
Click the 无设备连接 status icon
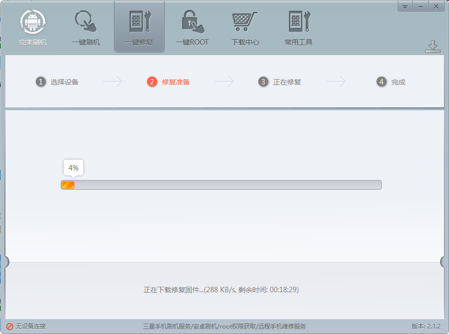(x=10, y=326)
